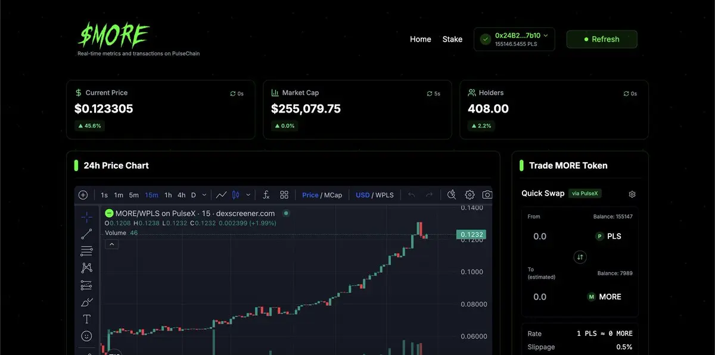Click the MORE/WPLS on PulseX symbol title
The image size is (715, 355).
(x=195, y=213)
